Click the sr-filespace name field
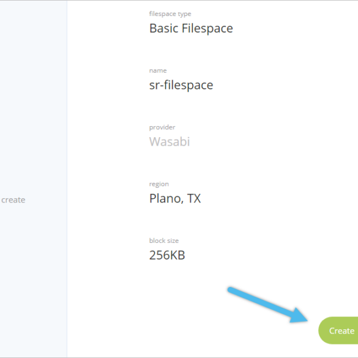 click(x=181, y=85)
